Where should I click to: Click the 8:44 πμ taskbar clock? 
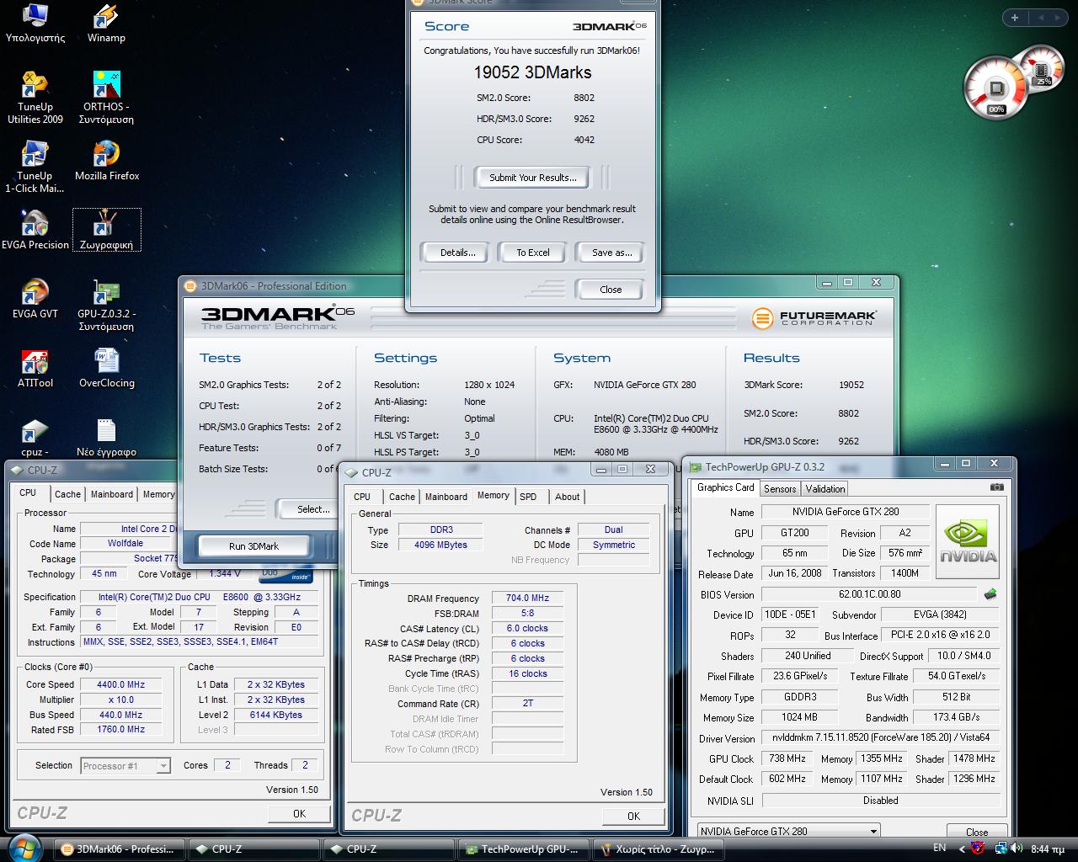(1048, 849)
